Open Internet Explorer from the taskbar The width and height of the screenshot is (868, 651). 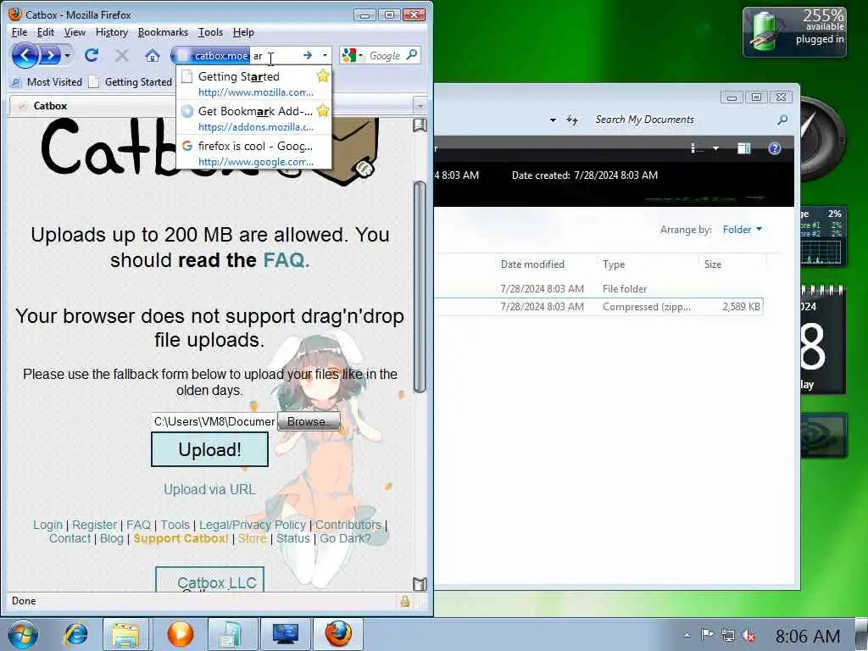pos(75,634)
